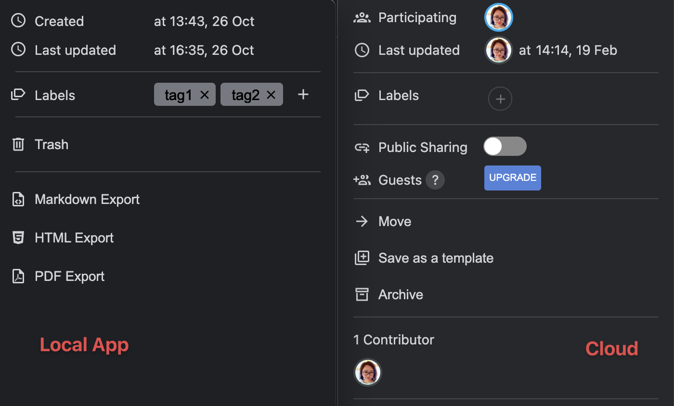Toggle the Public Sharing switch
This screenshot has width=674, height=406.
click(505, 147)
